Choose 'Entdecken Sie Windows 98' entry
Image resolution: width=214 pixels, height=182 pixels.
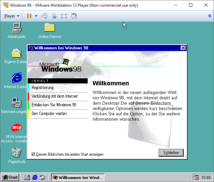(54, 105)
